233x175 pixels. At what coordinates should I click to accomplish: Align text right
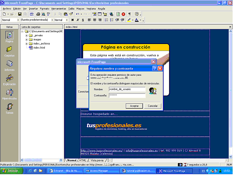[100, 20]
